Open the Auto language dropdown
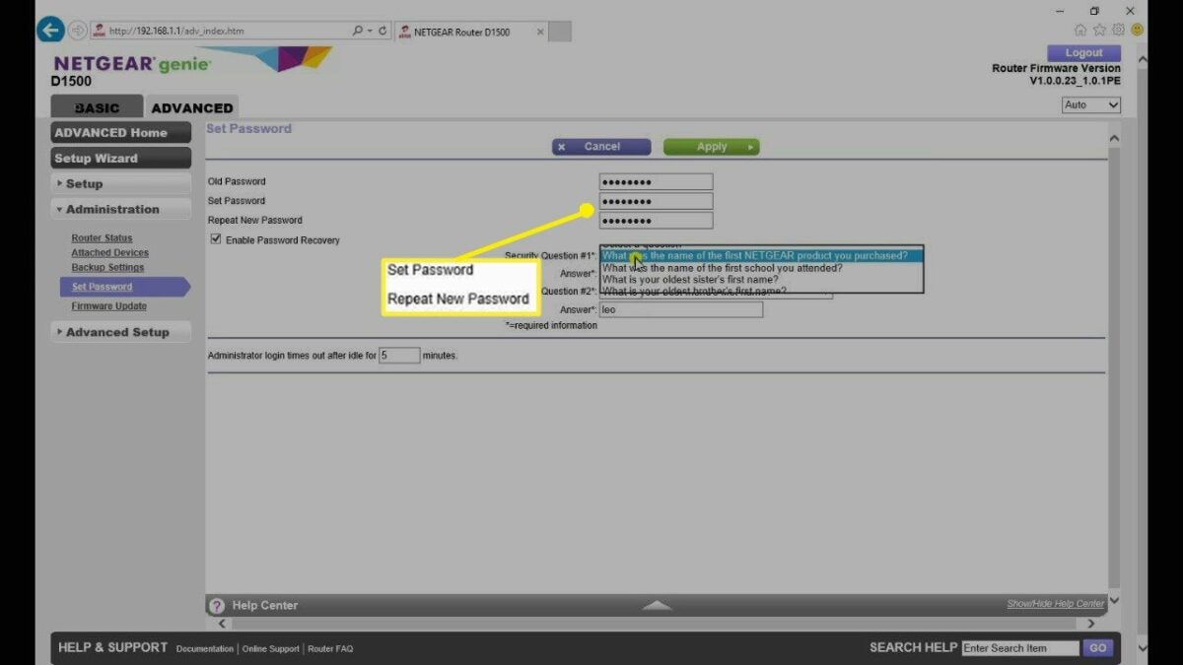 tap(1091, 105)
